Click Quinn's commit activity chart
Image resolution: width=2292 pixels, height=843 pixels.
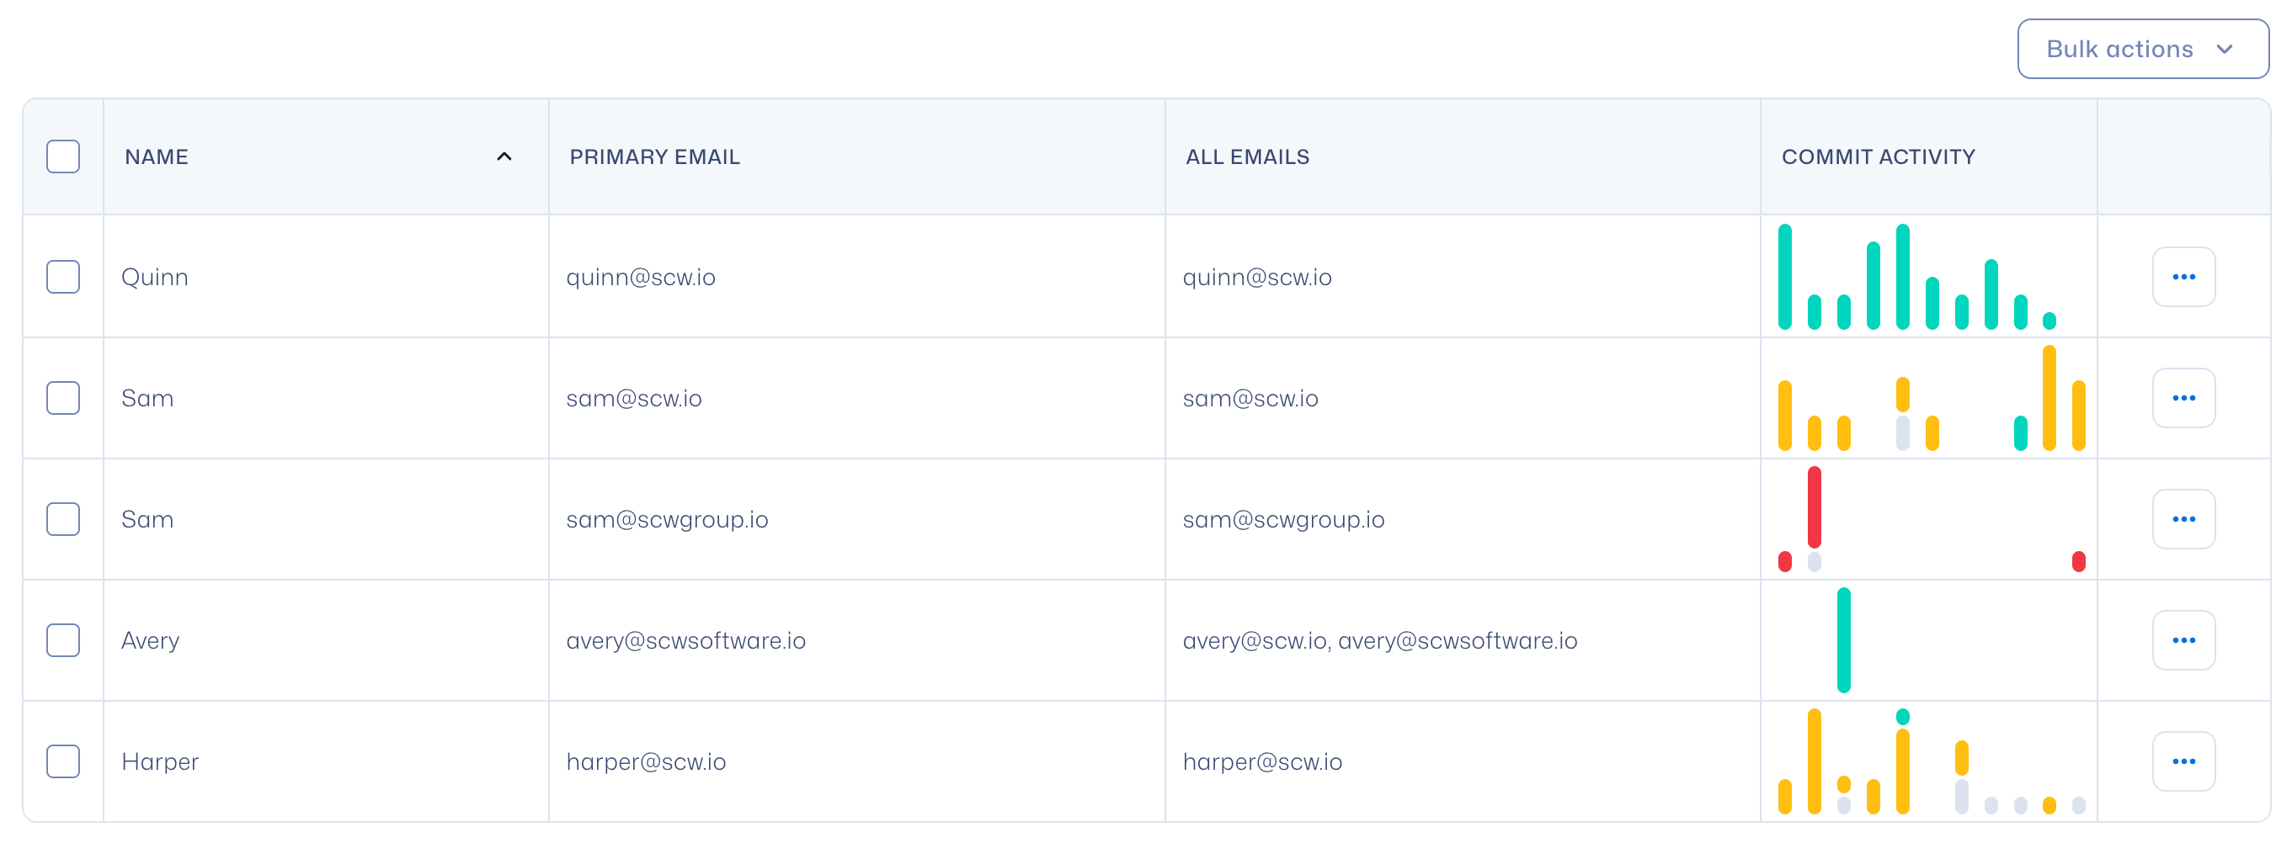point(1916,278)
